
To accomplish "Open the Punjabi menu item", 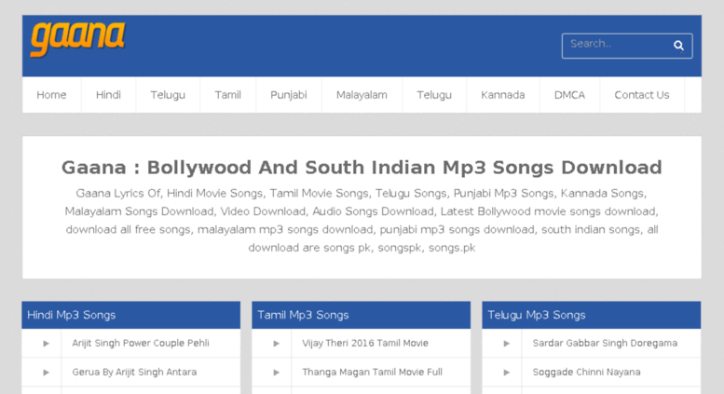I will click(289, 95).
